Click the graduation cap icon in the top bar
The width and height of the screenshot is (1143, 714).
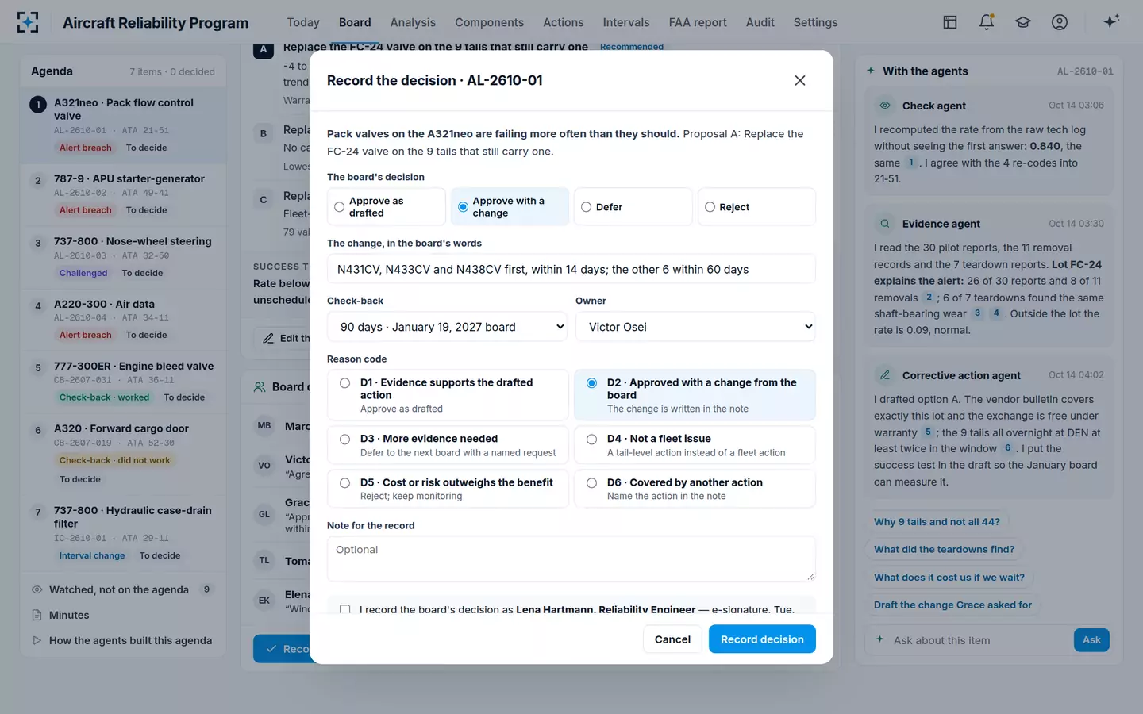coord(1023,22)
